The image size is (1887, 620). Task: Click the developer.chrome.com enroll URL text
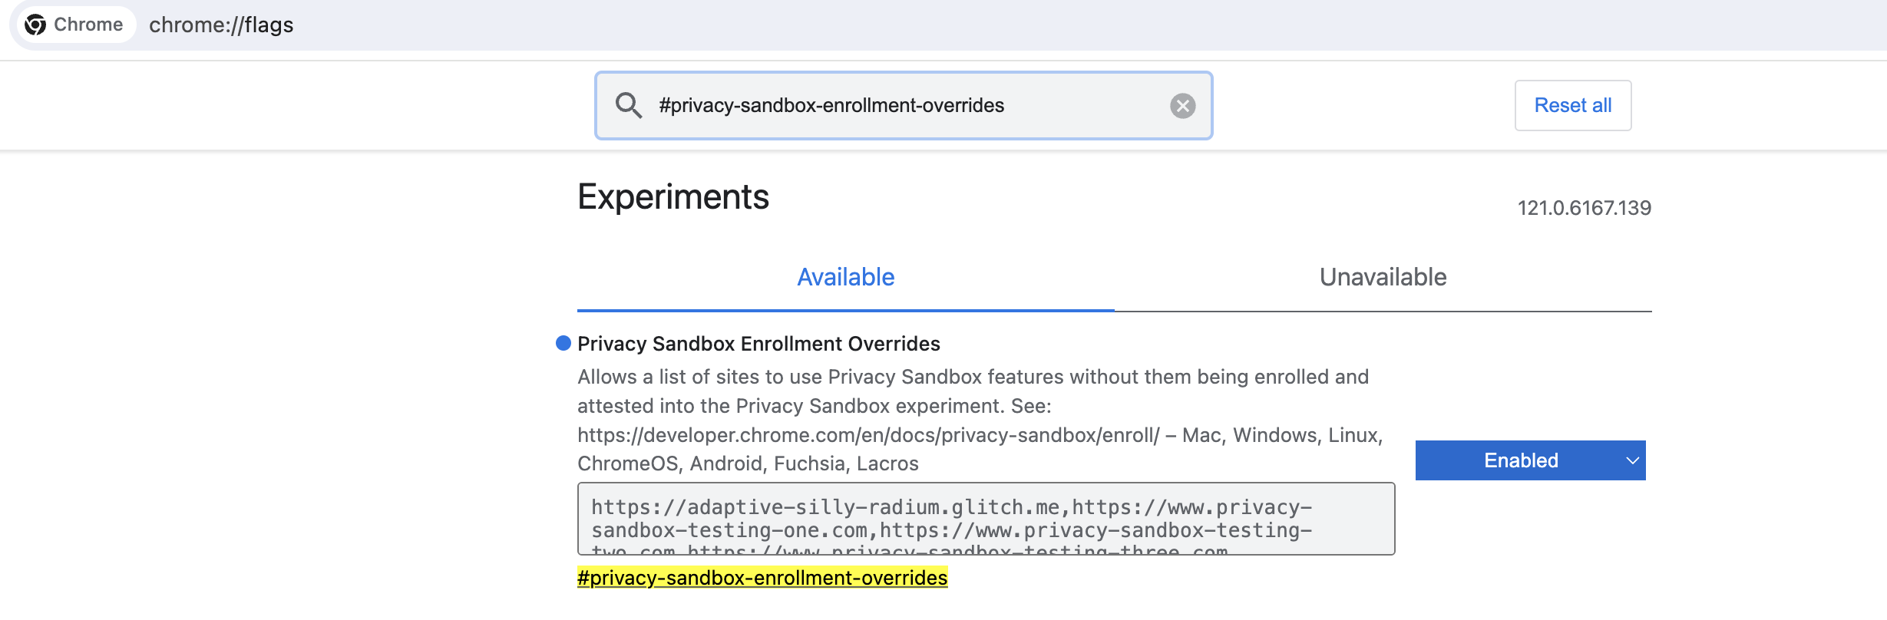[868, 435]
